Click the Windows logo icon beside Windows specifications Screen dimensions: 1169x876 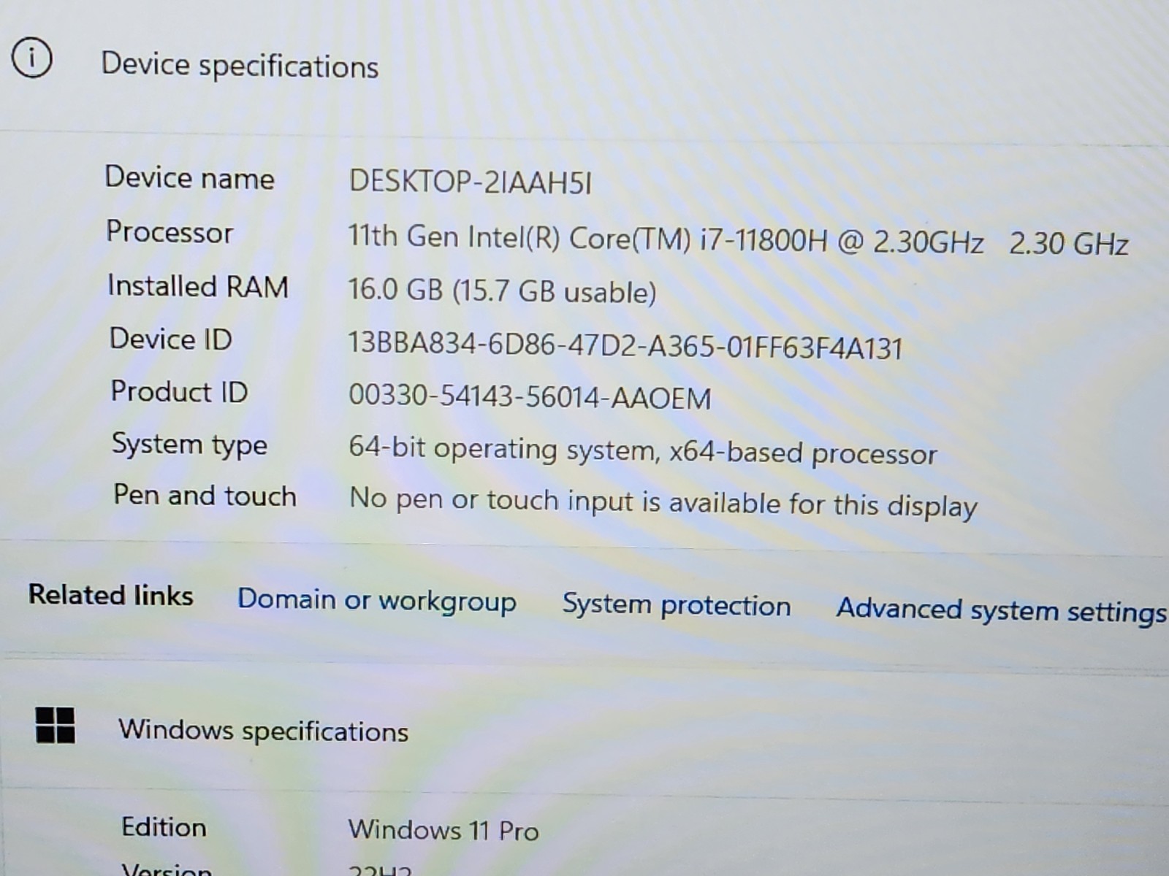pyautogui.click(x=56, y=725)
